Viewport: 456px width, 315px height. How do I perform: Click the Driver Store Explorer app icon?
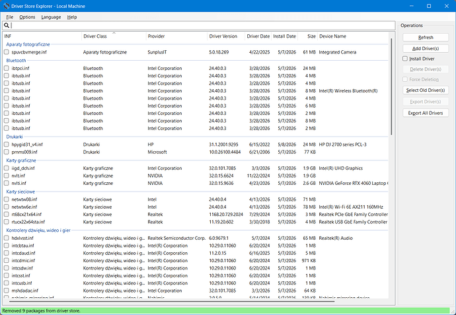click(x=6, y=6)
